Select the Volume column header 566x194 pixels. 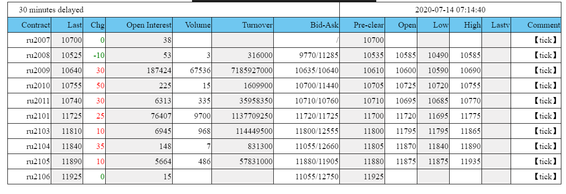198,25
